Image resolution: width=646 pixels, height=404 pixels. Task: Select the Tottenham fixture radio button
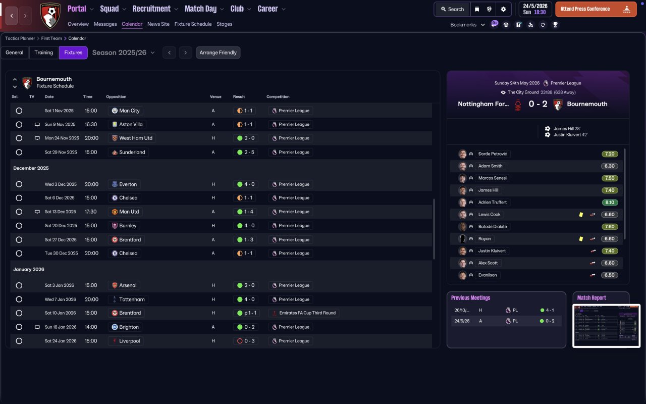19,299
